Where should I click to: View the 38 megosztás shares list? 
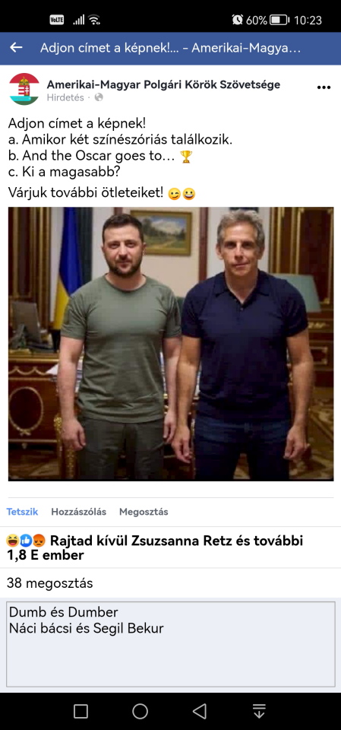pos(50,583)
